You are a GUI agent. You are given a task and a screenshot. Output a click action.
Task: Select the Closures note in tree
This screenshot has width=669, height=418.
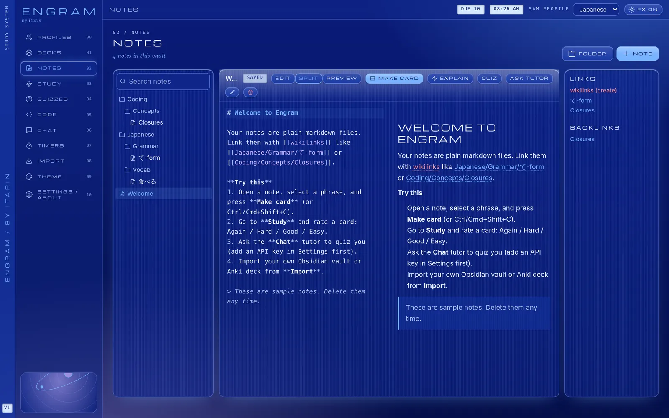(163, 122)
